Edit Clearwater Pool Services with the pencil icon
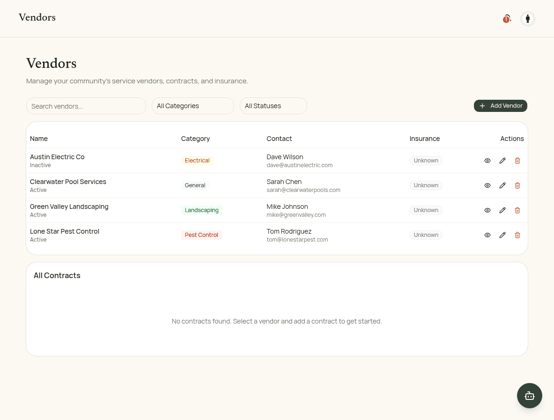 [502, 185]
